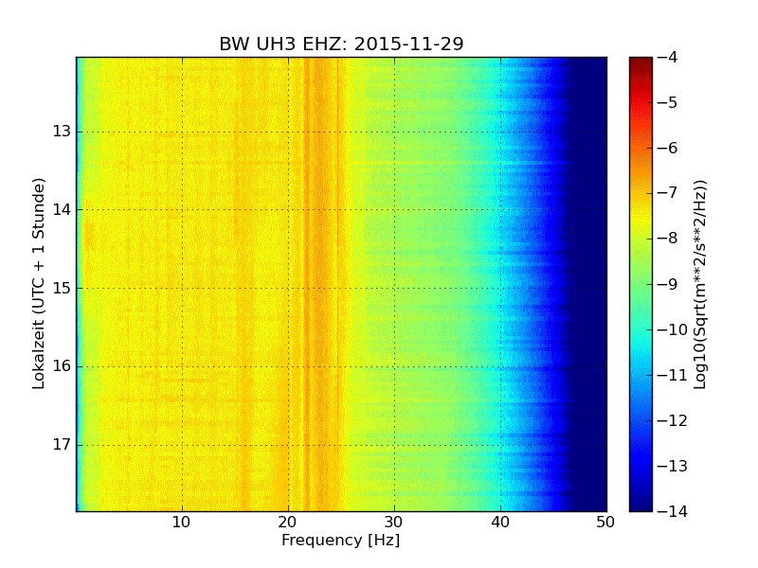
Task: Click the x-axis tick label 10
Action: pyautogui.click(x=181, y=523)
